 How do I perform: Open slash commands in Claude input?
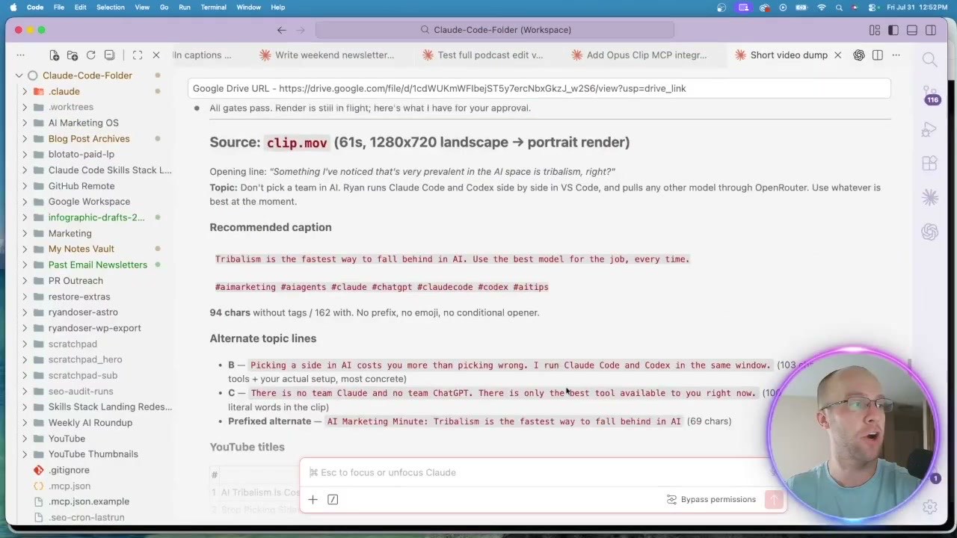[x=333, y=499]
